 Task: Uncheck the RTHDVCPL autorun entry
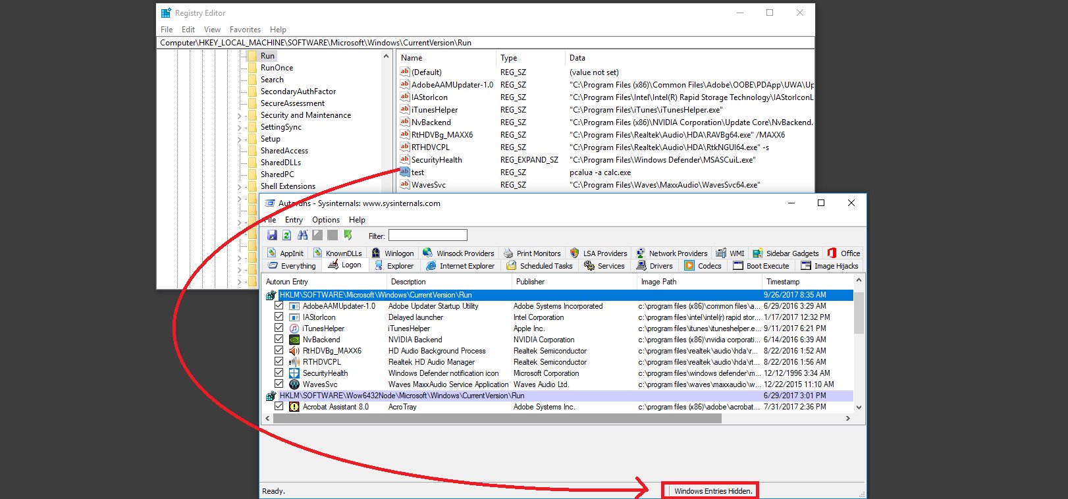tap(279, 361)
